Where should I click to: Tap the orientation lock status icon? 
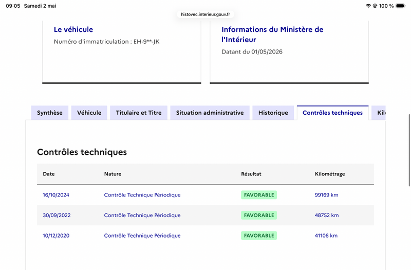click(375, 6)
